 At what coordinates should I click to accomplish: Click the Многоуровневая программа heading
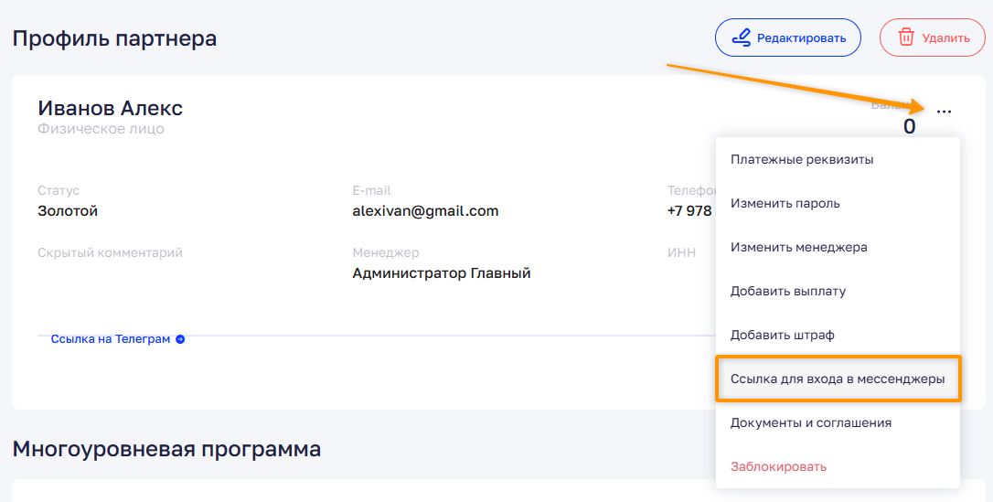[166, 449]
